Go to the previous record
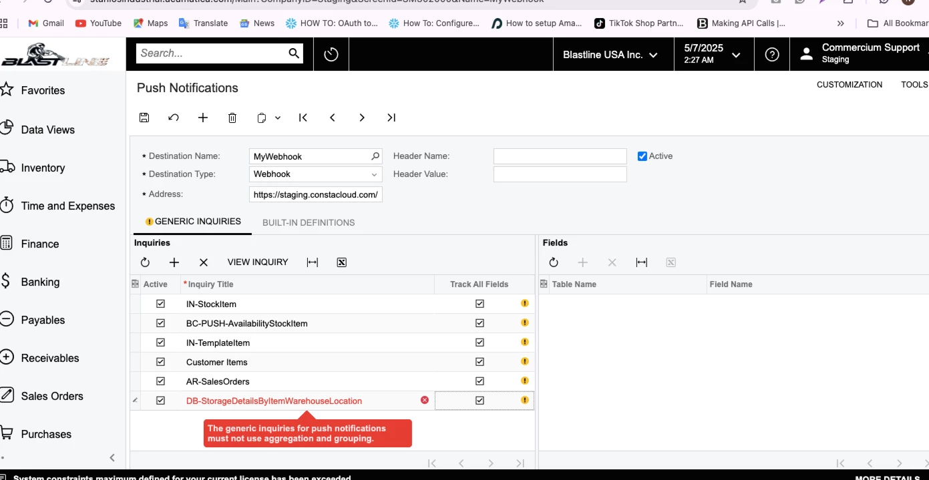 pos(333,117)
